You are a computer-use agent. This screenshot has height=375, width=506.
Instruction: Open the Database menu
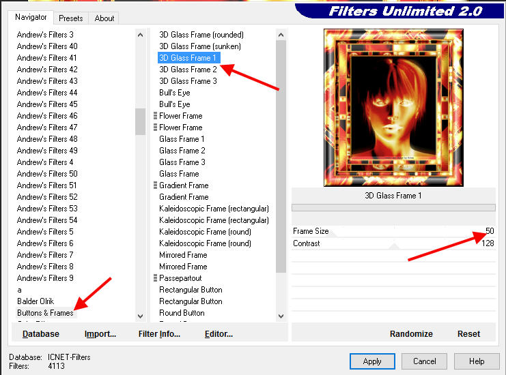(x=41, y=334)
